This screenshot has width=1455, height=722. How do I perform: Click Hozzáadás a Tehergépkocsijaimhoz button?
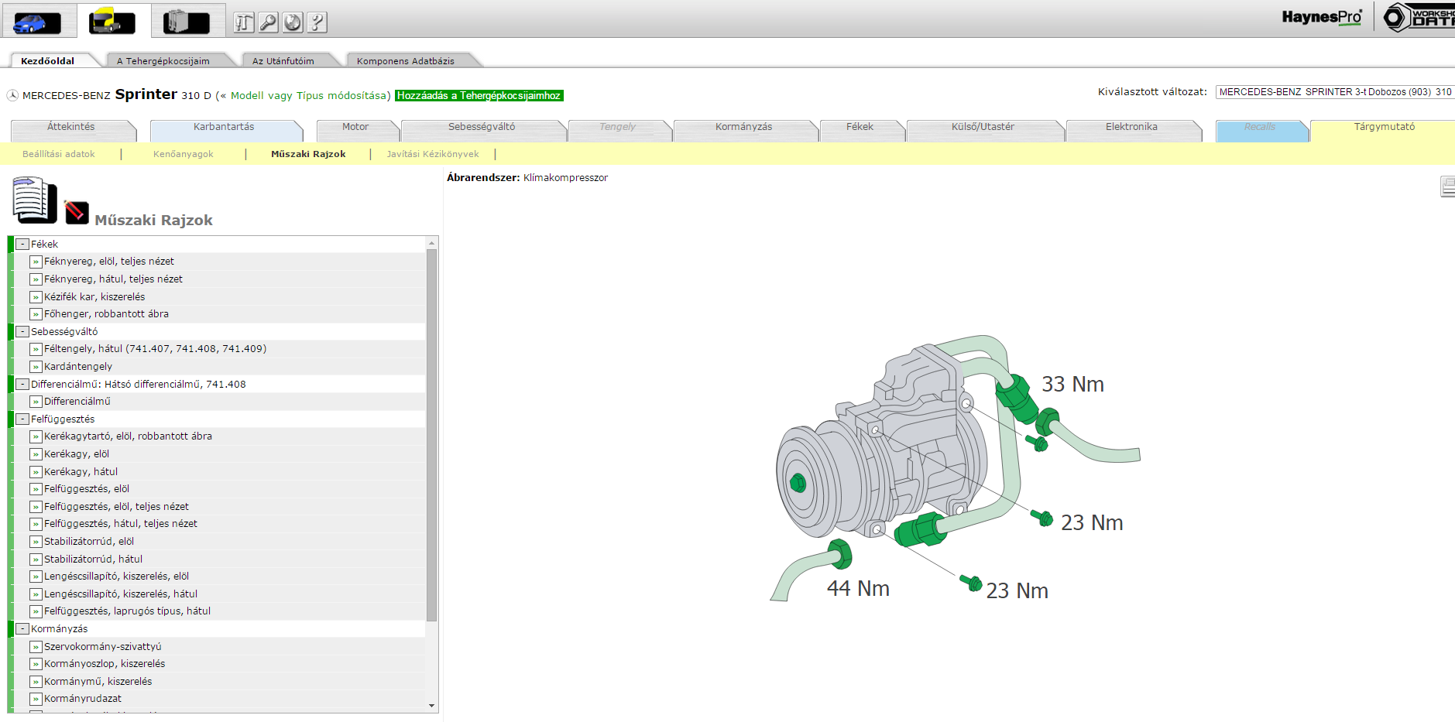(x=479, y=96)
